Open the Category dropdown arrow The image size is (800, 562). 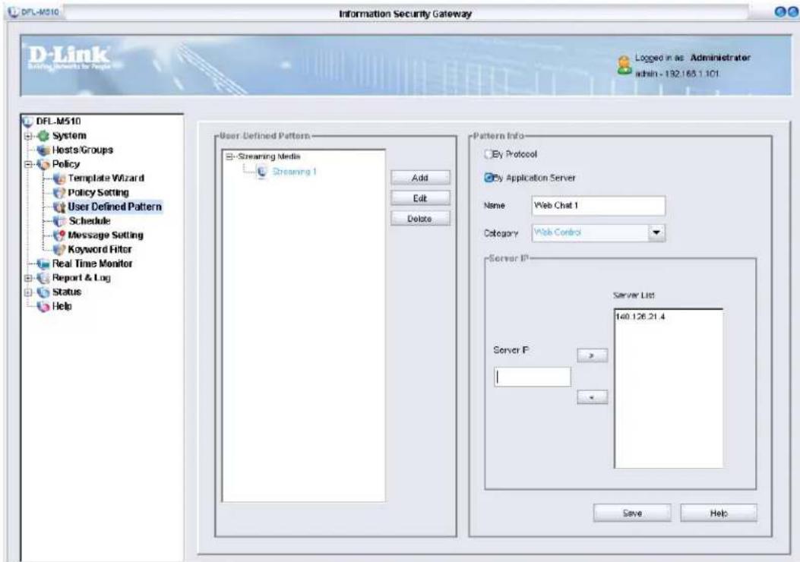click(x=656, y=232)
